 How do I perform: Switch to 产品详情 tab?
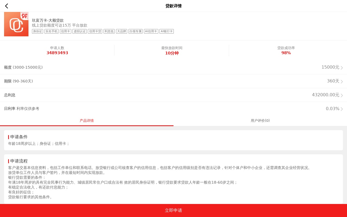87,121
